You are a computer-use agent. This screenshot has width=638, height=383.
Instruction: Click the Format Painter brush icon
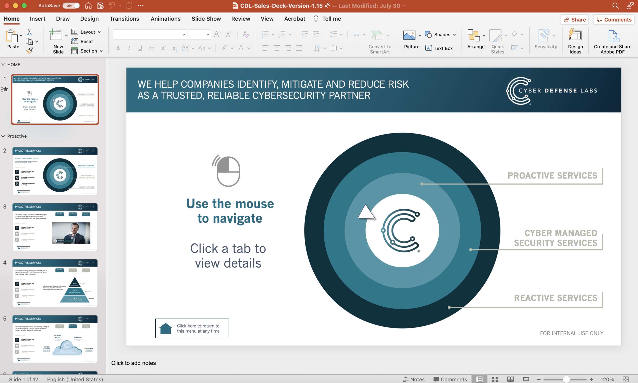click(29, 51)
